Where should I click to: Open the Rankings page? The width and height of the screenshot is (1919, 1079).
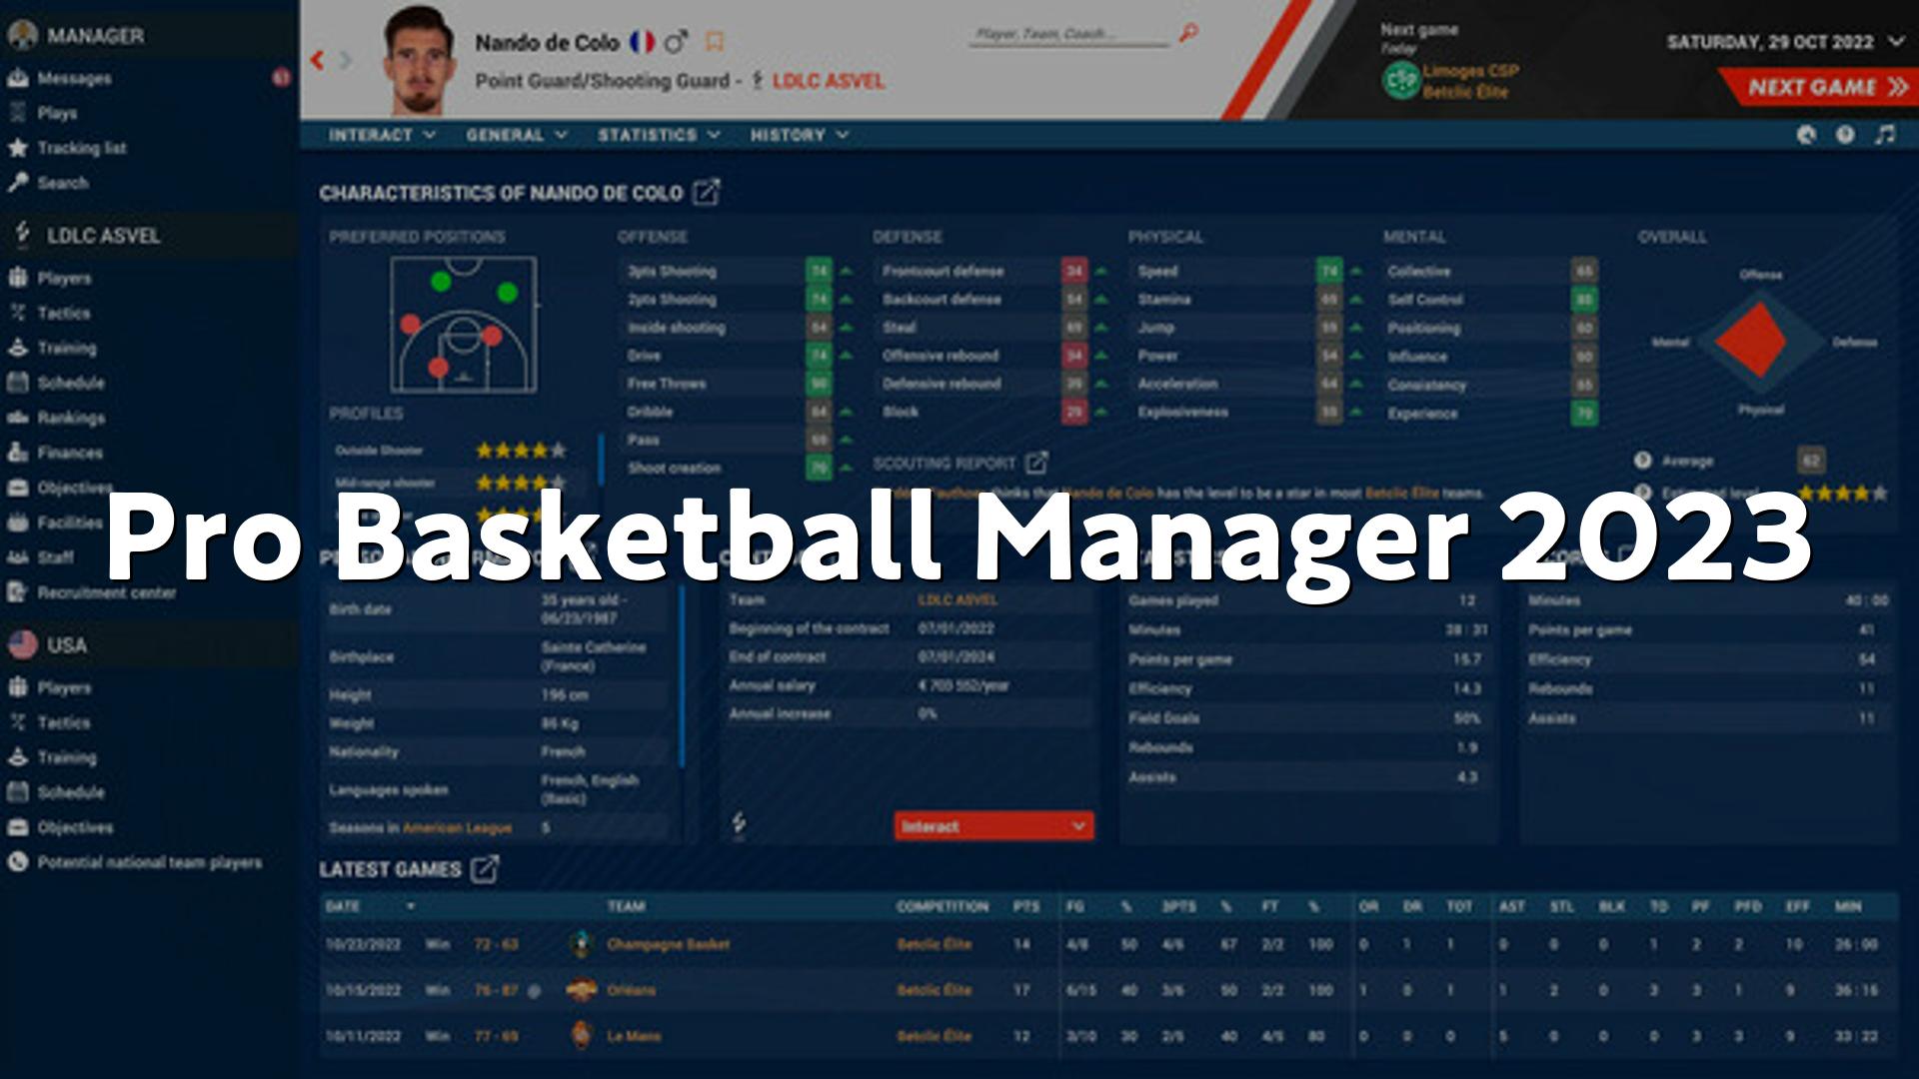tap(70, 418)
